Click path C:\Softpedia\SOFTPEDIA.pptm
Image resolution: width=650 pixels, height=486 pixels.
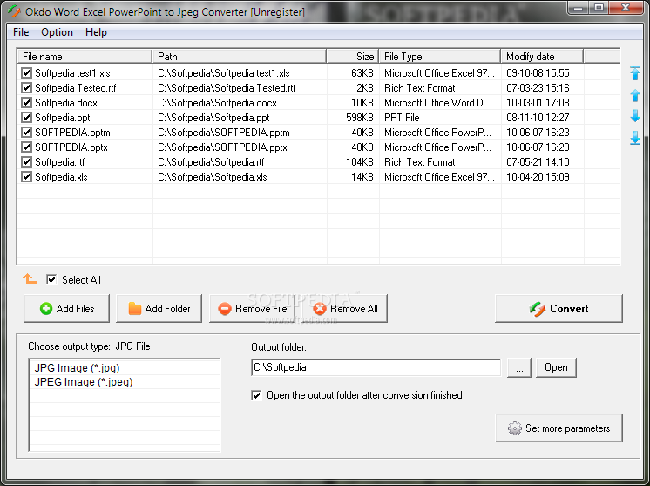[224, 133]
